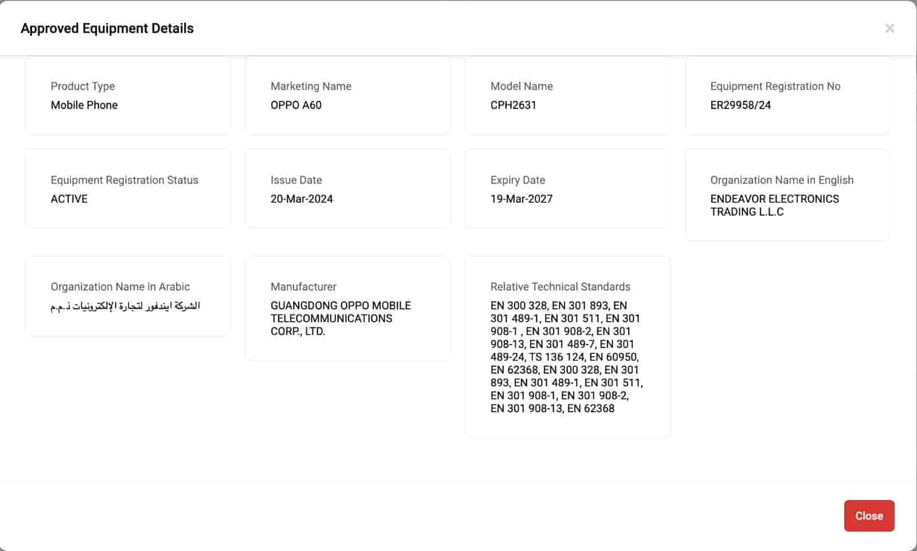Click the red Close button
917x551 pixels.
(x=869, y=515)
